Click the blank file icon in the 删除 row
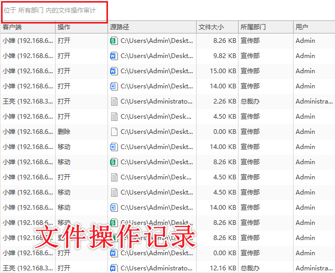Viewport: 335px width, 273px height. click(x=114, y=131)
